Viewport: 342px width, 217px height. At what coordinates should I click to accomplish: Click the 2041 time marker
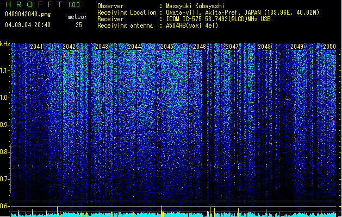(36, 47)
